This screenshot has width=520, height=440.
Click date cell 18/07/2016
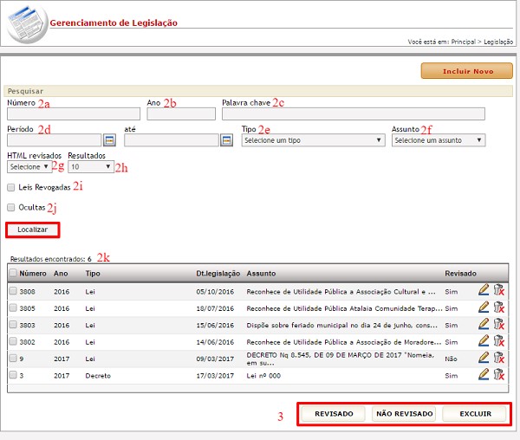[215, 308]
